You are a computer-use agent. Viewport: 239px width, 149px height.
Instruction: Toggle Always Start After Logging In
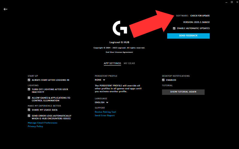pos(29,80)
